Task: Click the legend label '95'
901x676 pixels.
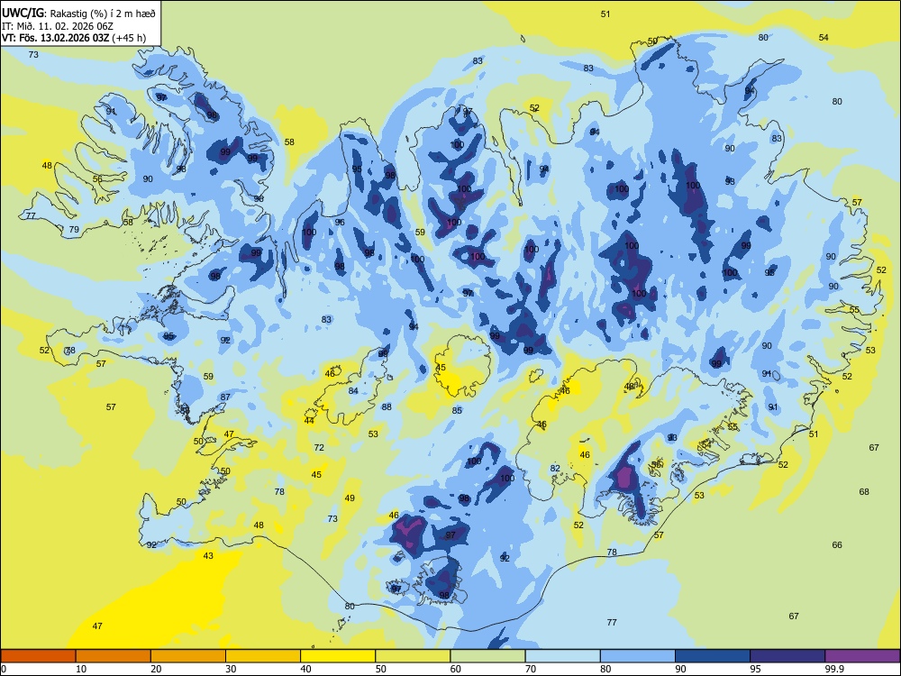Action: pyautogui.click(x=755, y=669)
